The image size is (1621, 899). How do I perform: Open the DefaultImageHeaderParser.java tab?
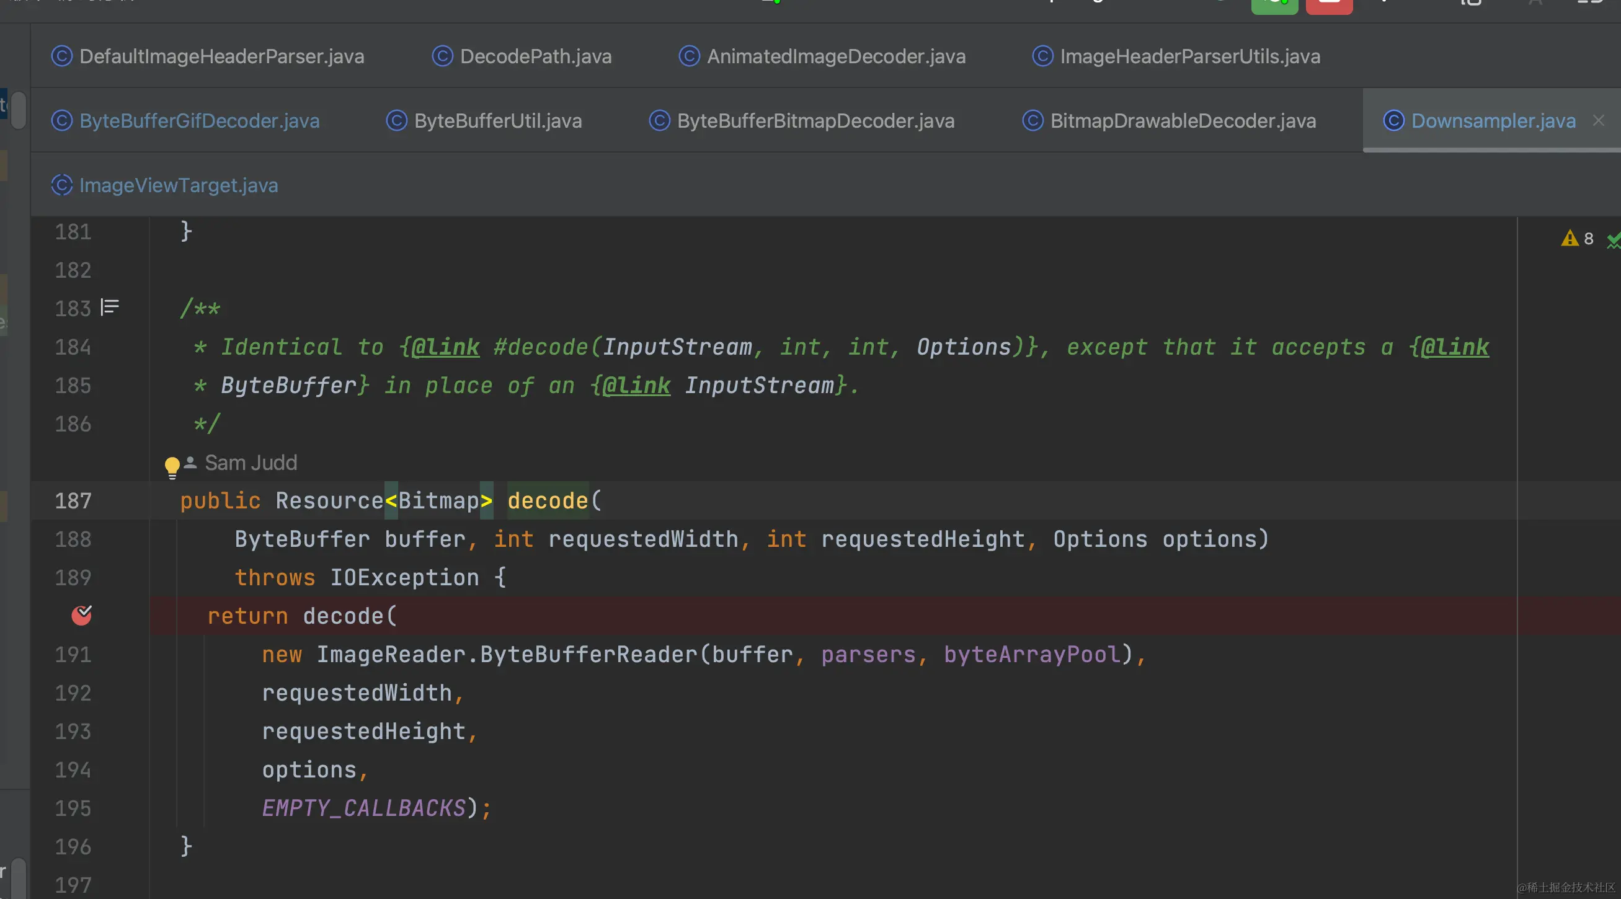[x=208, y=56]
